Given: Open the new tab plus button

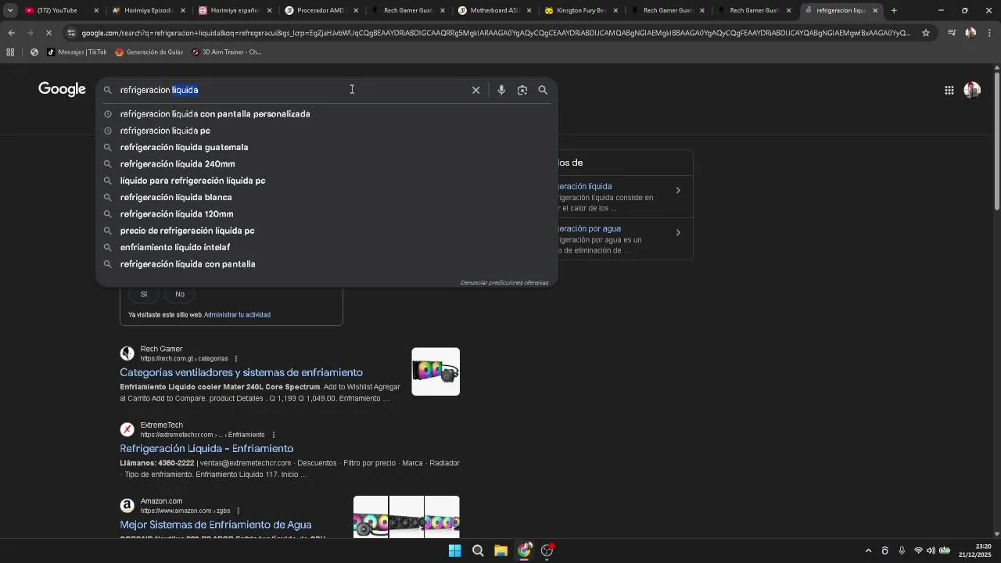Looking at the screenshot, I should [x=894, y=10].
